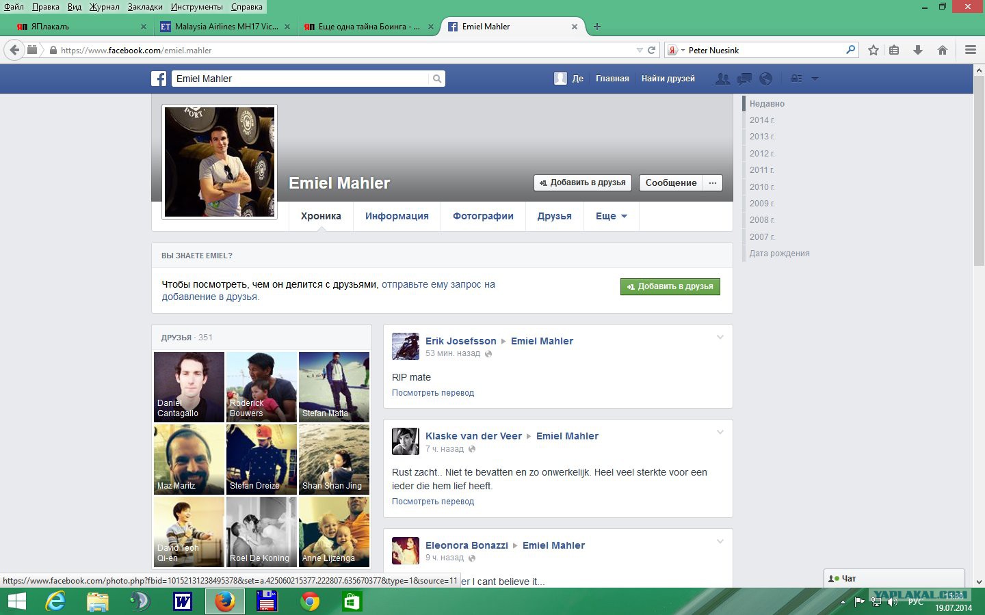This screenshot has height=615, width=985.
Task: Click the search bar magnifier icon
Action: coord(850,50)
